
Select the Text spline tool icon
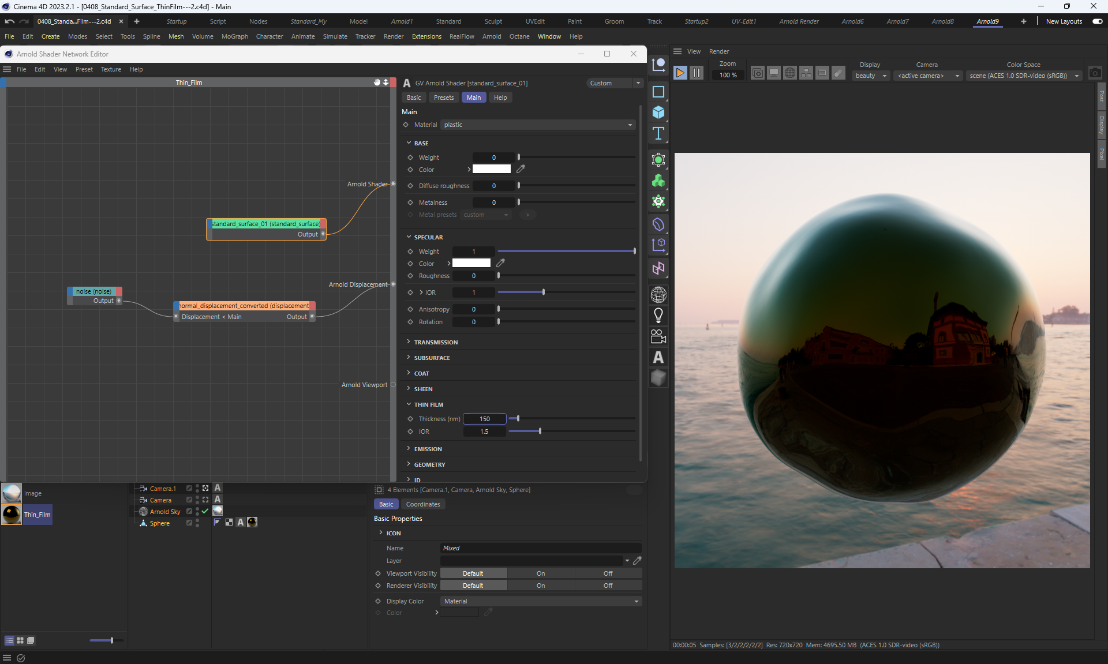click(658, 134)
